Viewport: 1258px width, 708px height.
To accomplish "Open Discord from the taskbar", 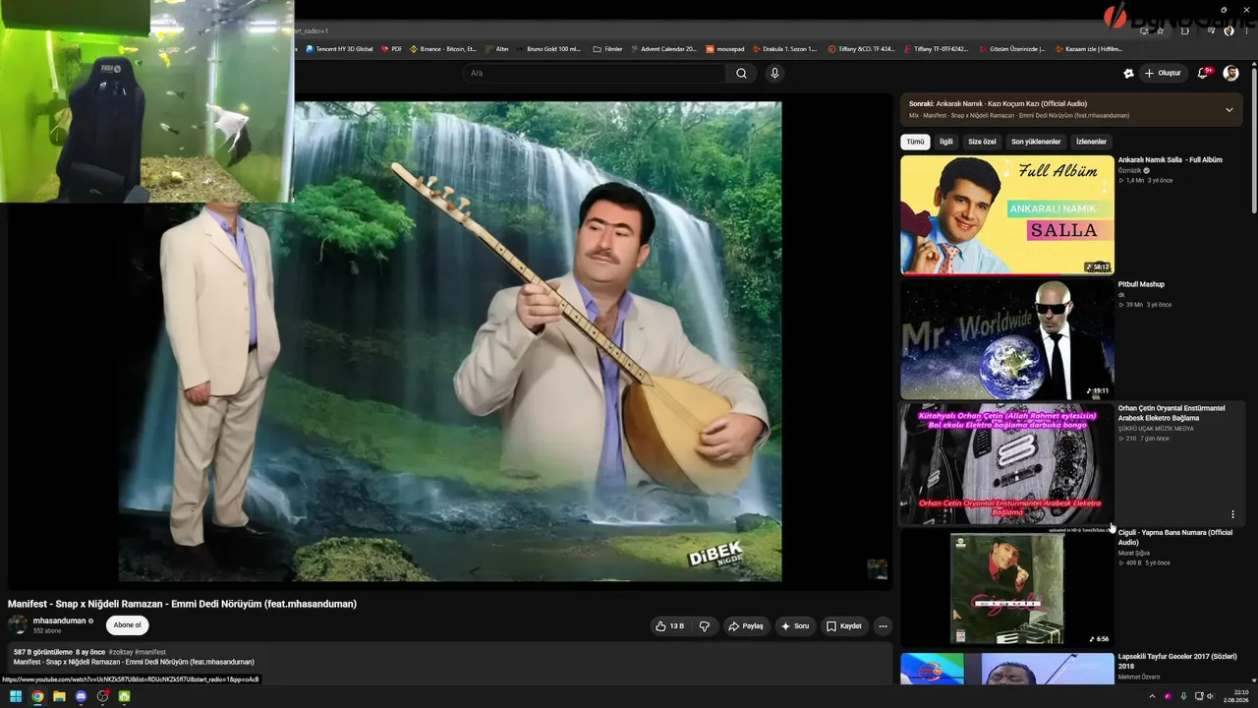I will 81,696.
